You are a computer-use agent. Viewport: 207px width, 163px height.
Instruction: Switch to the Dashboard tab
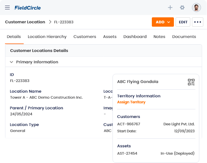135,37
